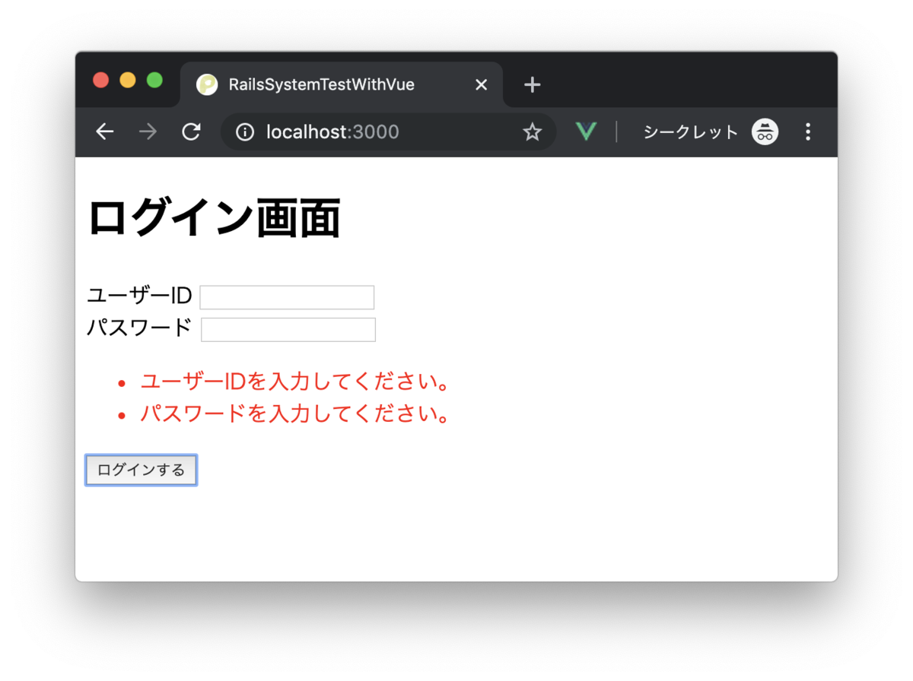913x681 pixels.
Task: Focus the ユーザーID input field
Action: coord(286,297)
